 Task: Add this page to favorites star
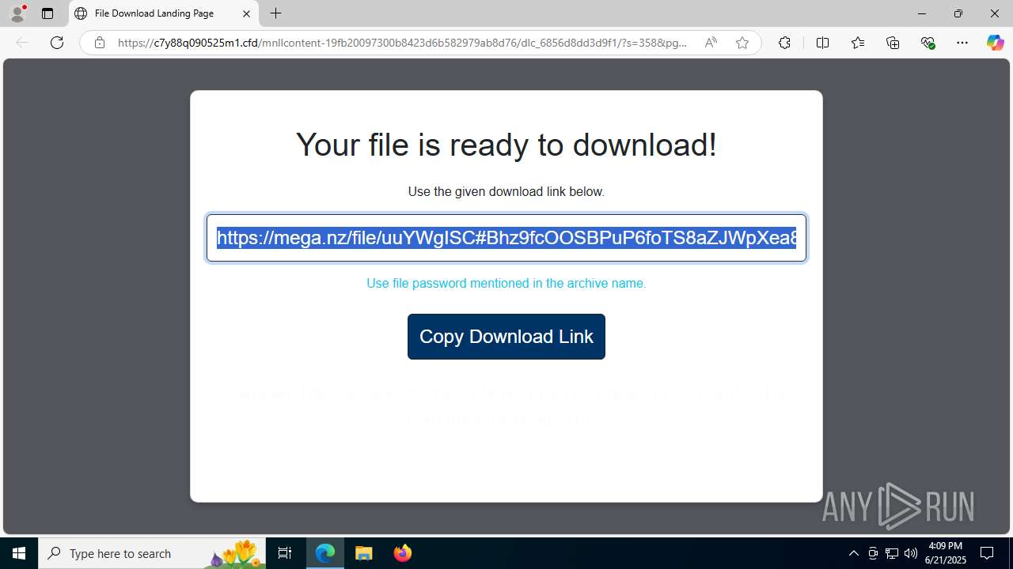742,43
